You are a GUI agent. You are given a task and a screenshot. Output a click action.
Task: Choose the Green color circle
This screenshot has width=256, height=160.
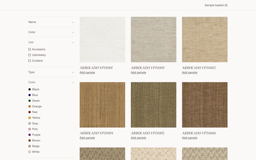pyautogui.click(x=29, y=101)
